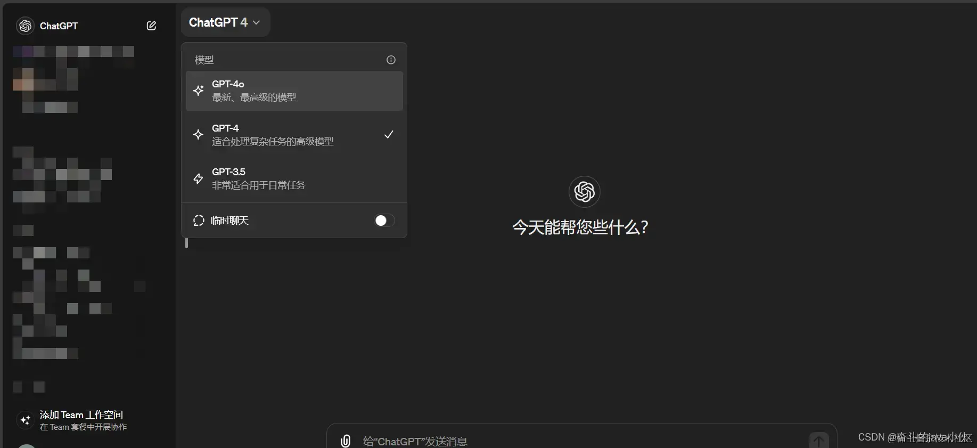Click the 临时聊天 menu row label

(x=229, y=221)
